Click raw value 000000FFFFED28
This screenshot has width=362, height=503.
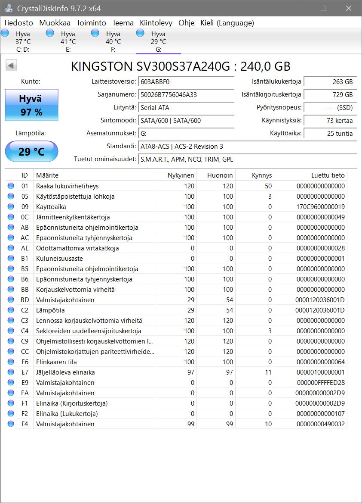(x=321, y=382)
